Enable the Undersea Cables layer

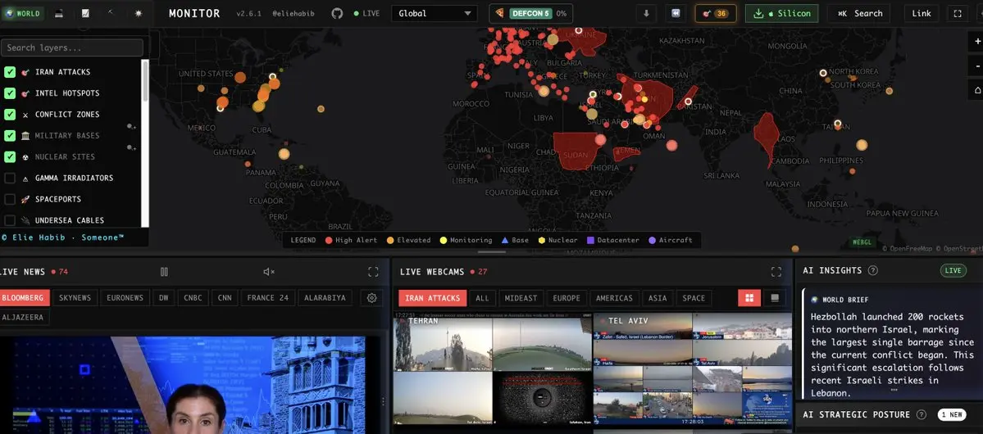pos(10,220)
